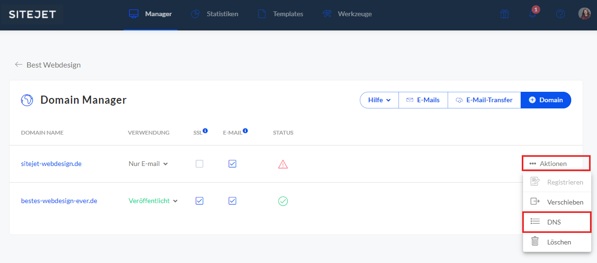Open the E-Mails button
This screenshot has height=263, width=597.
click(x=423, y=100)
